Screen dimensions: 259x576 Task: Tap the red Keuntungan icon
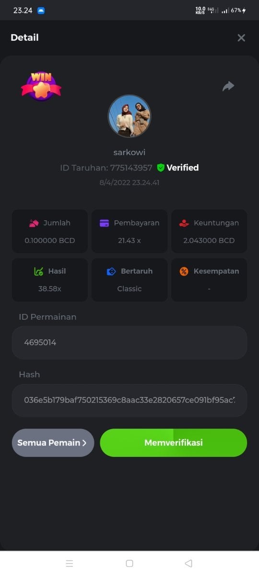coord(184,223)
